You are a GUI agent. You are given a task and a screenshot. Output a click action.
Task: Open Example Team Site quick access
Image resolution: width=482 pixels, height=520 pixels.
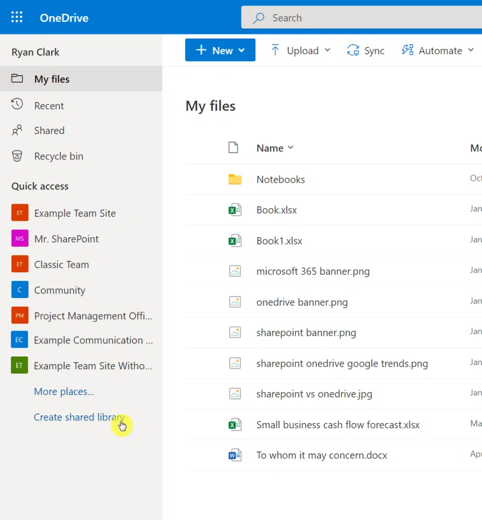(75, 213)
